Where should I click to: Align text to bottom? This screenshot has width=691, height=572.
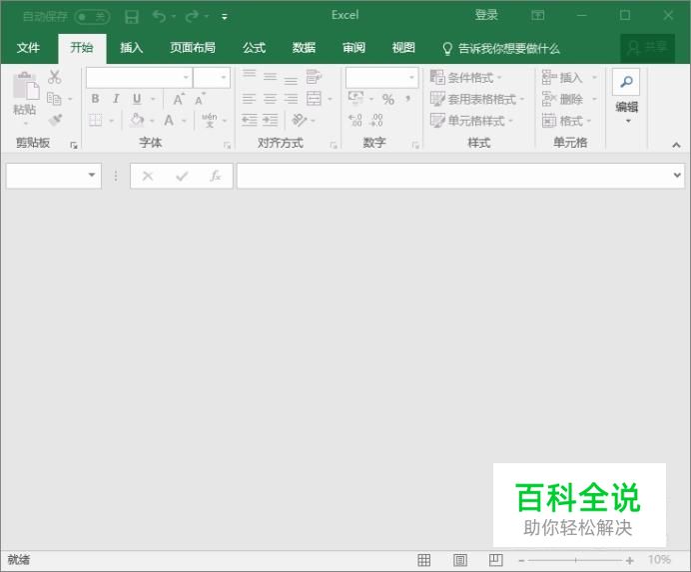[x=291, y=79]
